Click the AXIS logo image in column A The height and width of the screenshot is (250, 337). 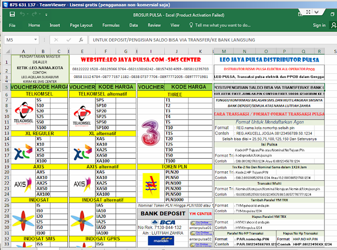(x=23, y=184)
